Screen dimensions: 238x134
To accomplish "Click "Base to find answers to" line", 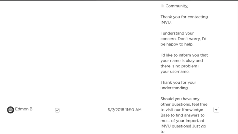I will coord(182,115).
